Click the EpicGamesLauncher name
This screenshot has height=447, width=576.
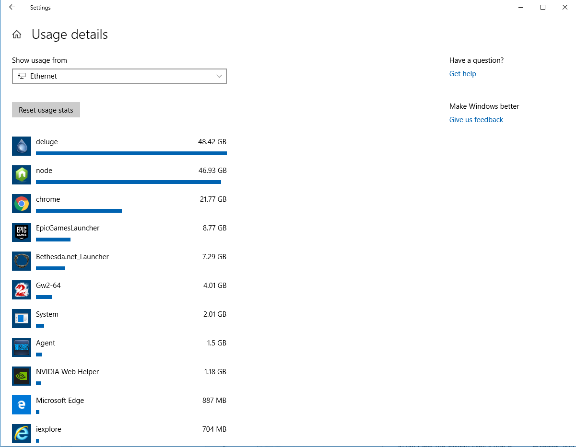[68, 228]
